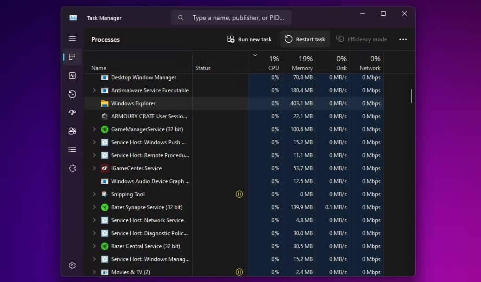Open the Users page in the sidebar

coord(72,131)
